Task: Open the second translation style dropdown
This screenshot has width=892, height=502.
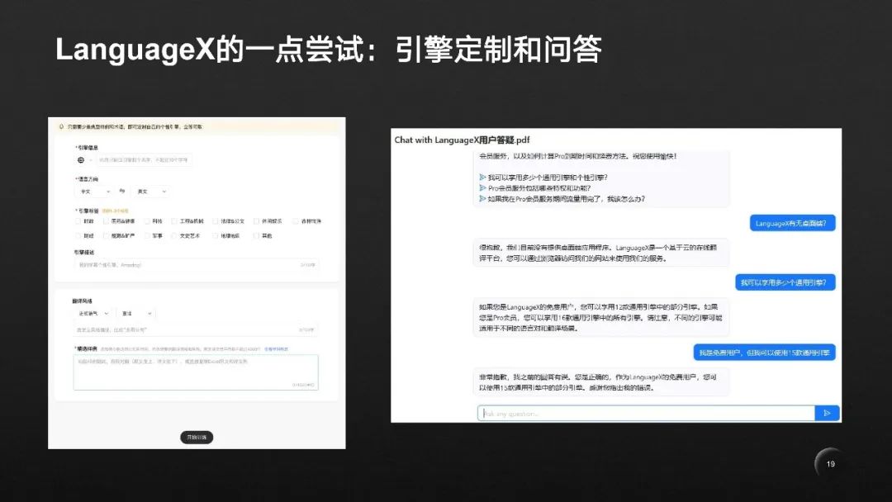Action: 136,314
